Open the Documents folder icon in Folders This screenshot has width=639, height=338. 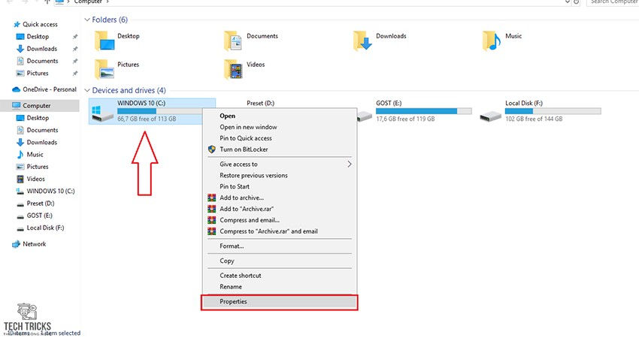coord(233,41)
